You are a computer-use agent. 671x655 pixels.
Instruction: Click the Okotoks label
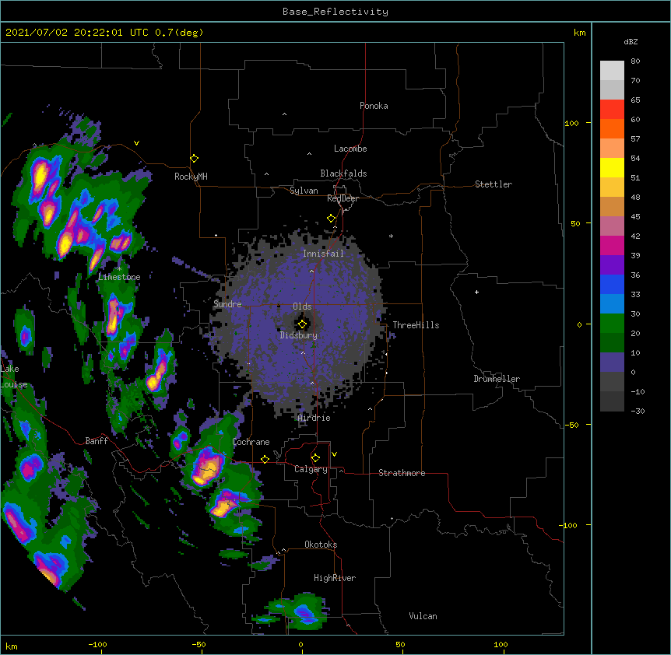click(x=321, y=545)
